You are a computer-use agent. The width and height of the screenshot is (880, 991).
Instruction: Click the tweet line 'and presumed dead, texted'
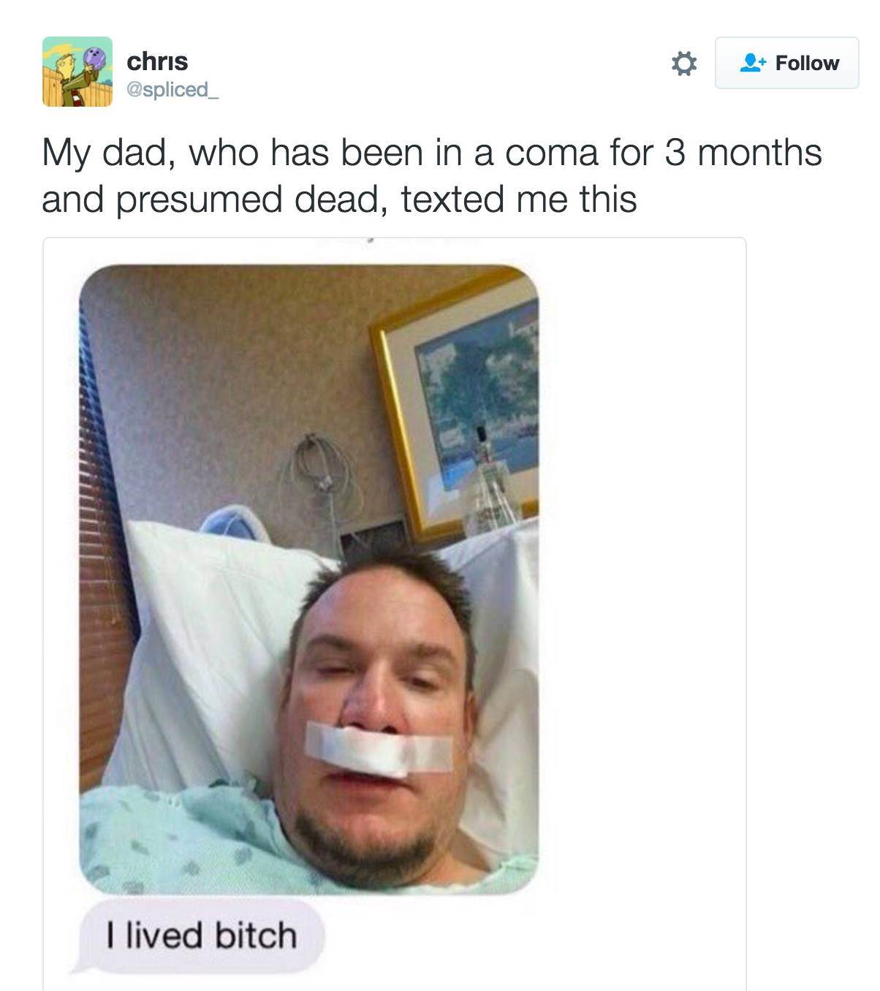pos(339,199)
